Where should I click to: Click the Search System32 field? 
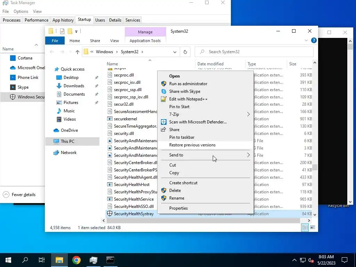click(254, 52)
